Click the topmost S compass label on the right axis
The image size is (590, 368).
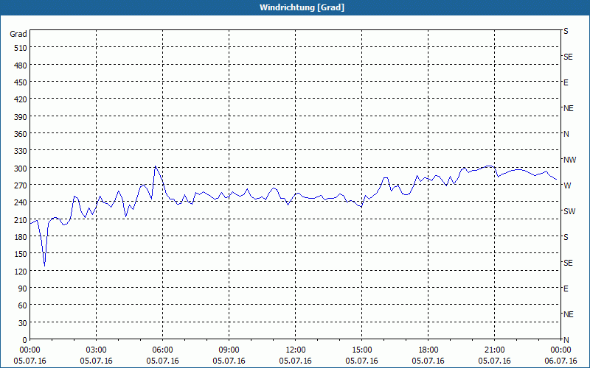[566, 31]
